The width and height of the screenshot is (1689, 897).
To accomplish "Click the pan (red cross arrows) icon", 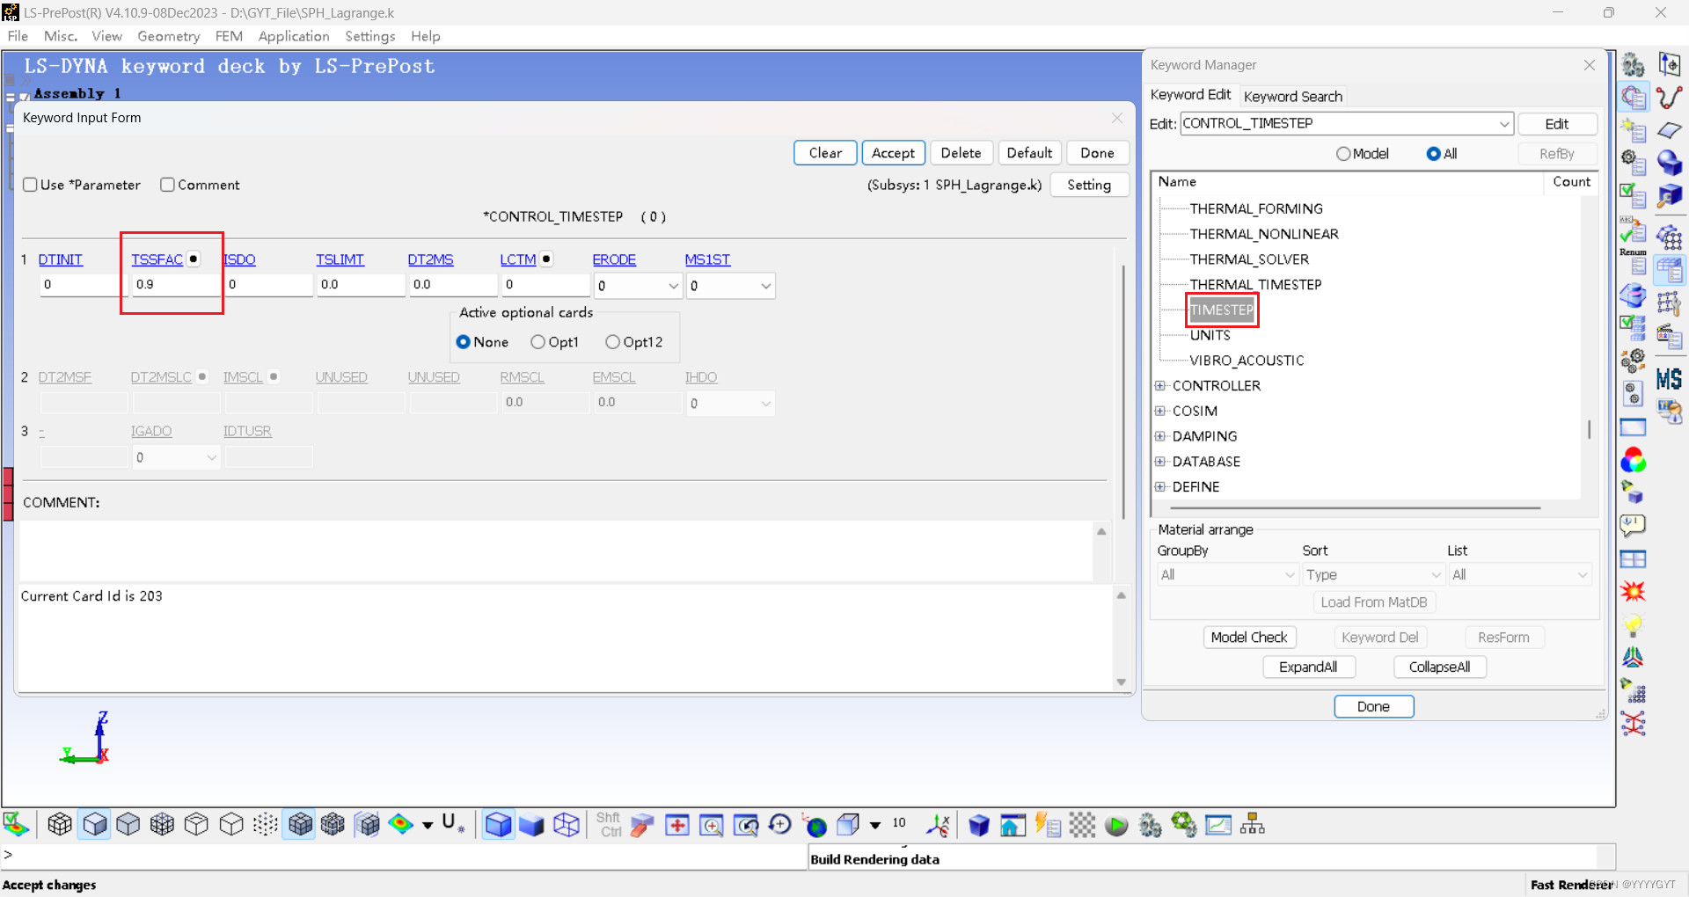I will pyautogui.click(x=676, y=825).
